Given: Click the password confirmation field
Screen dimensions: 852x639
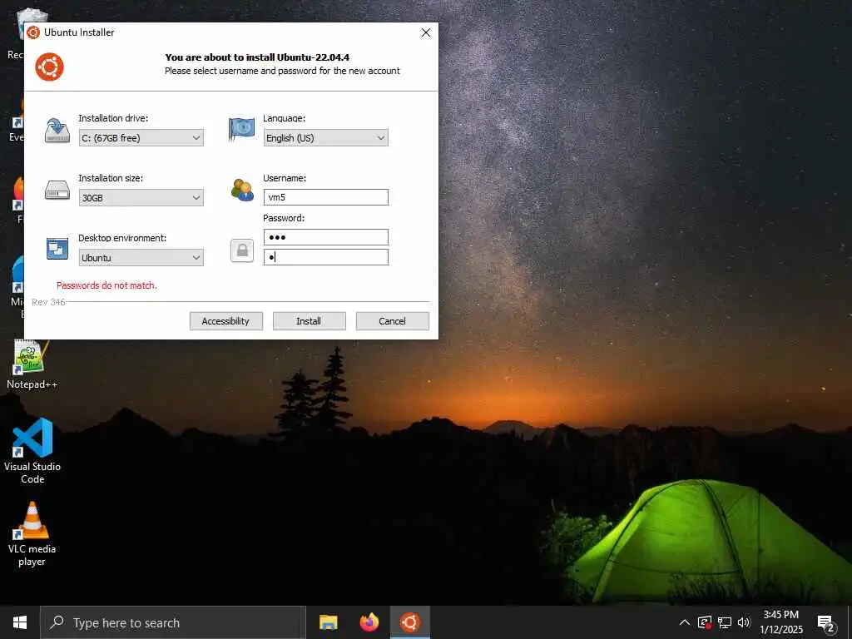Looking at the screenshot, I should click(326, 257).
